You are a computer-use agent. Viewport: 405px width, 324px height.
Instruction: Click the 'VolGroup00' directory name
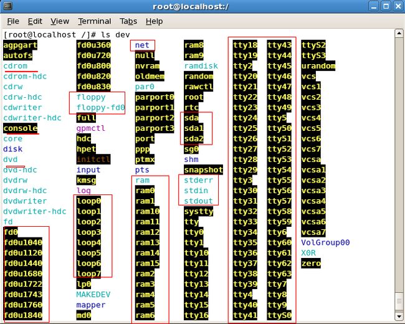point(325,242)
